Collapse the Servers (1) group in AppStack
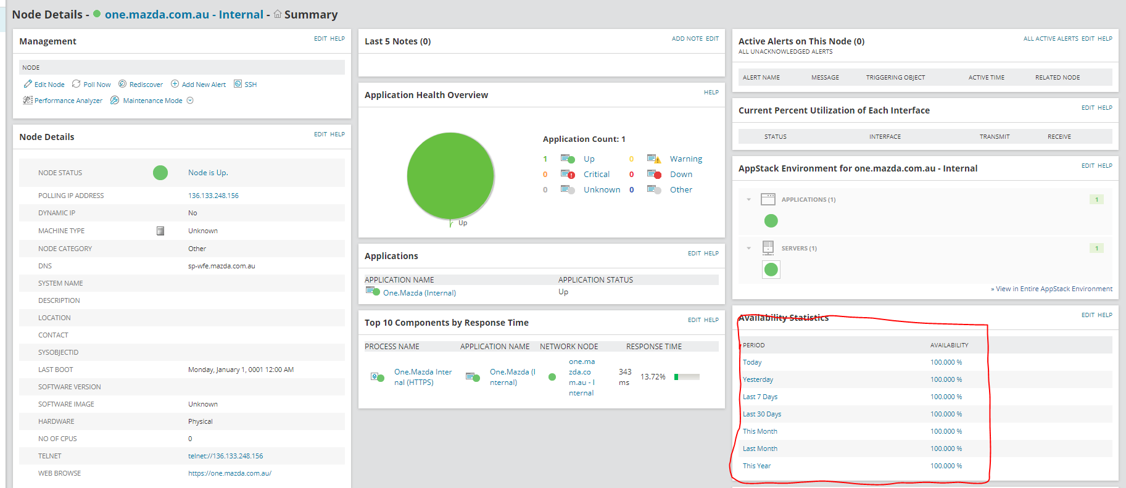 (x=748, y=248)
